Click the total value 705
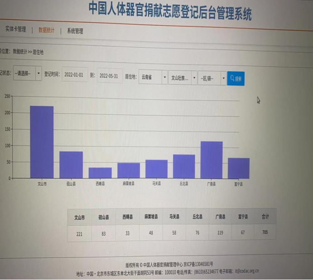The width and height of the screenshot is (313, 280). [x=265, y=232]
